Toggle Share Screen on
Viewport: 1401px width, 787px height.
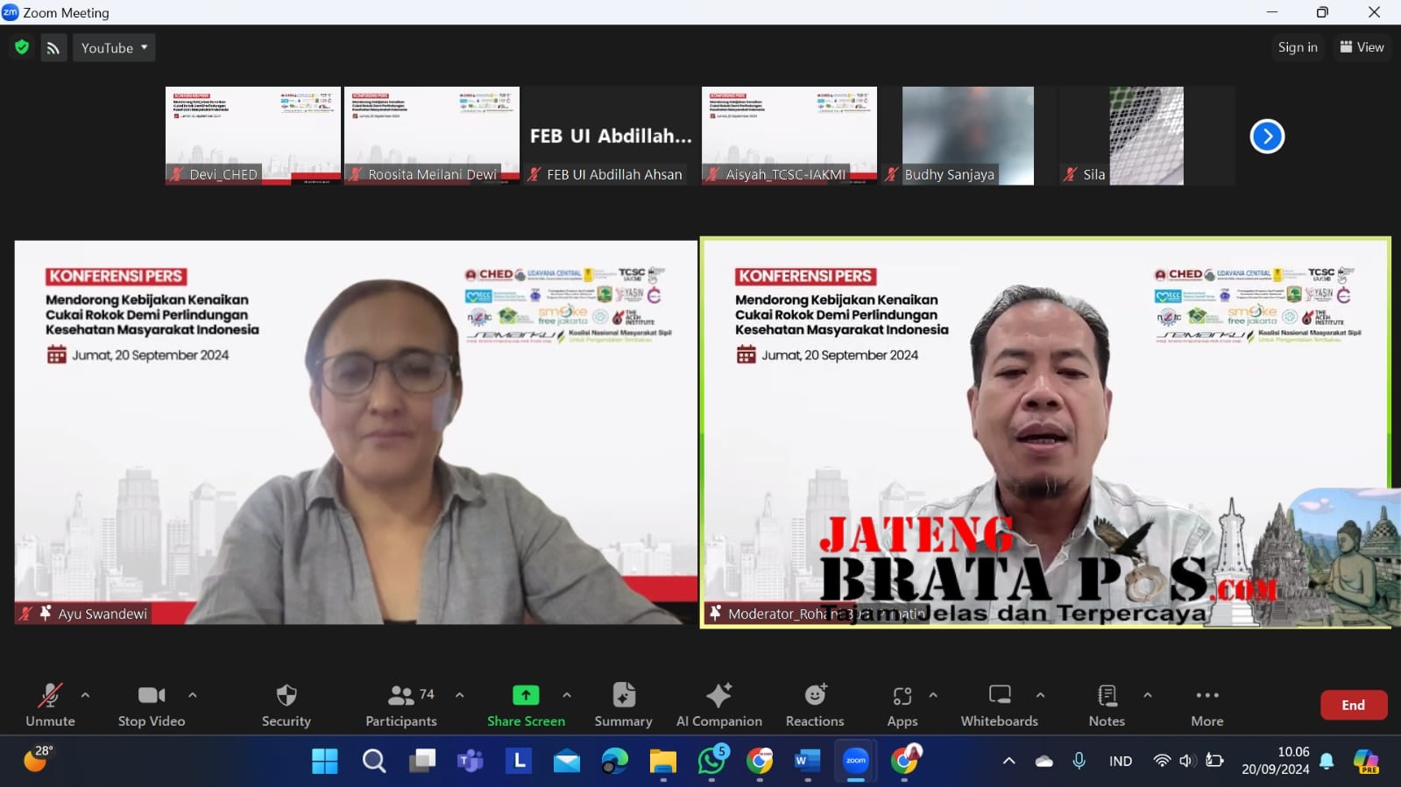pos(526,696)
